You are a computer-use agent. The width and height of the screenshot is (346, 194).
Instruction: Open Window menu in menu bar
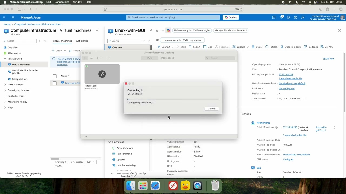pyautogui.click(x=77, y=2)
